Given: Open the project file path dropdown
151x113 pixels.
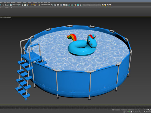Looking at the screenshot, I should pos(92,5).
